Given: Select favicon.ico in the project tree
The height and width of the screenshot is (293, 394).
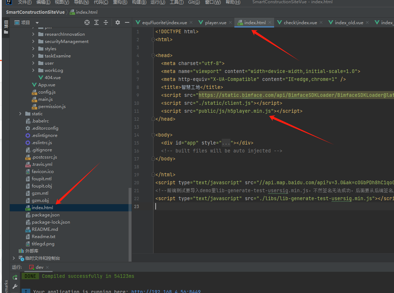Looking at the screenshot, I should click(43, 172).
